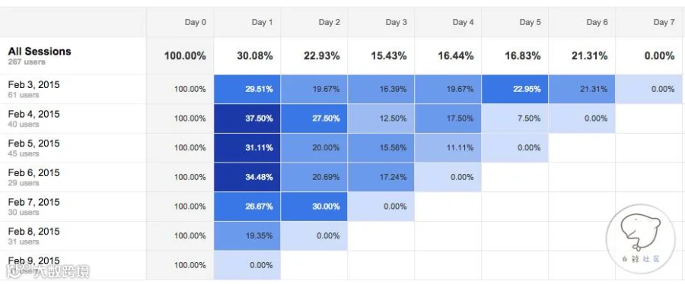
Task: Click the 7.50% Day 5 cell
Action: click(515, 118)
